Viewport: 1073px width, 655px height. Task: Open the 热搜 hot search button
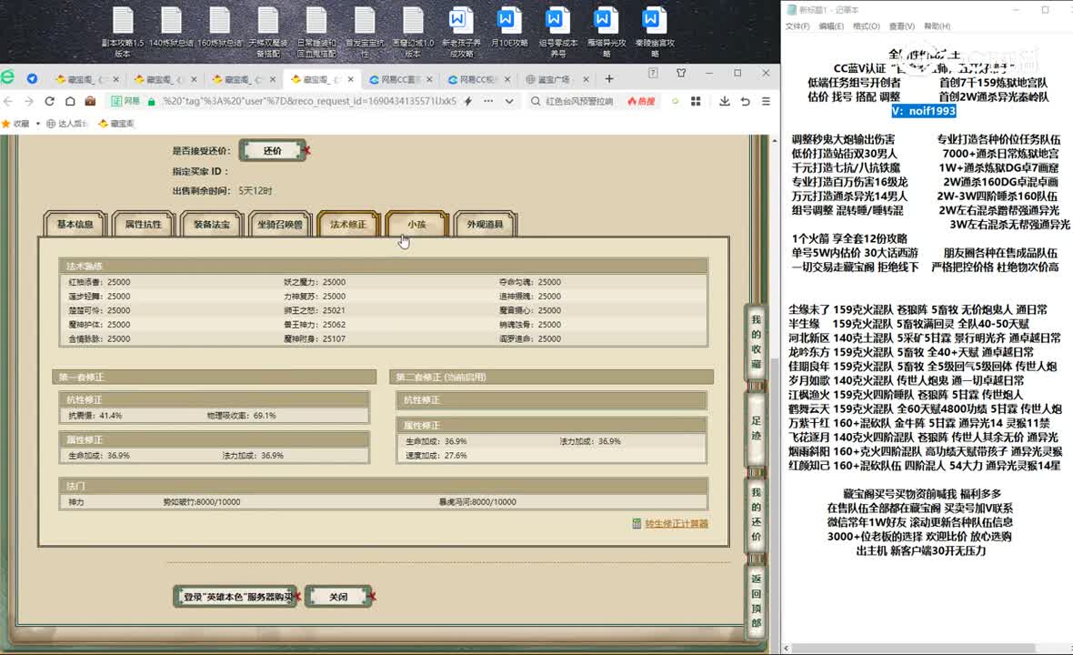(x=641, y=101)
